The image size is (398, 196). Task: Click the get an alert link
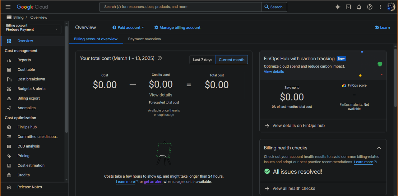pos(153,182)
